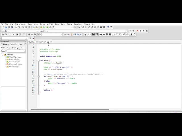Open Debugging windows menu icon

[x=108, y=27]
